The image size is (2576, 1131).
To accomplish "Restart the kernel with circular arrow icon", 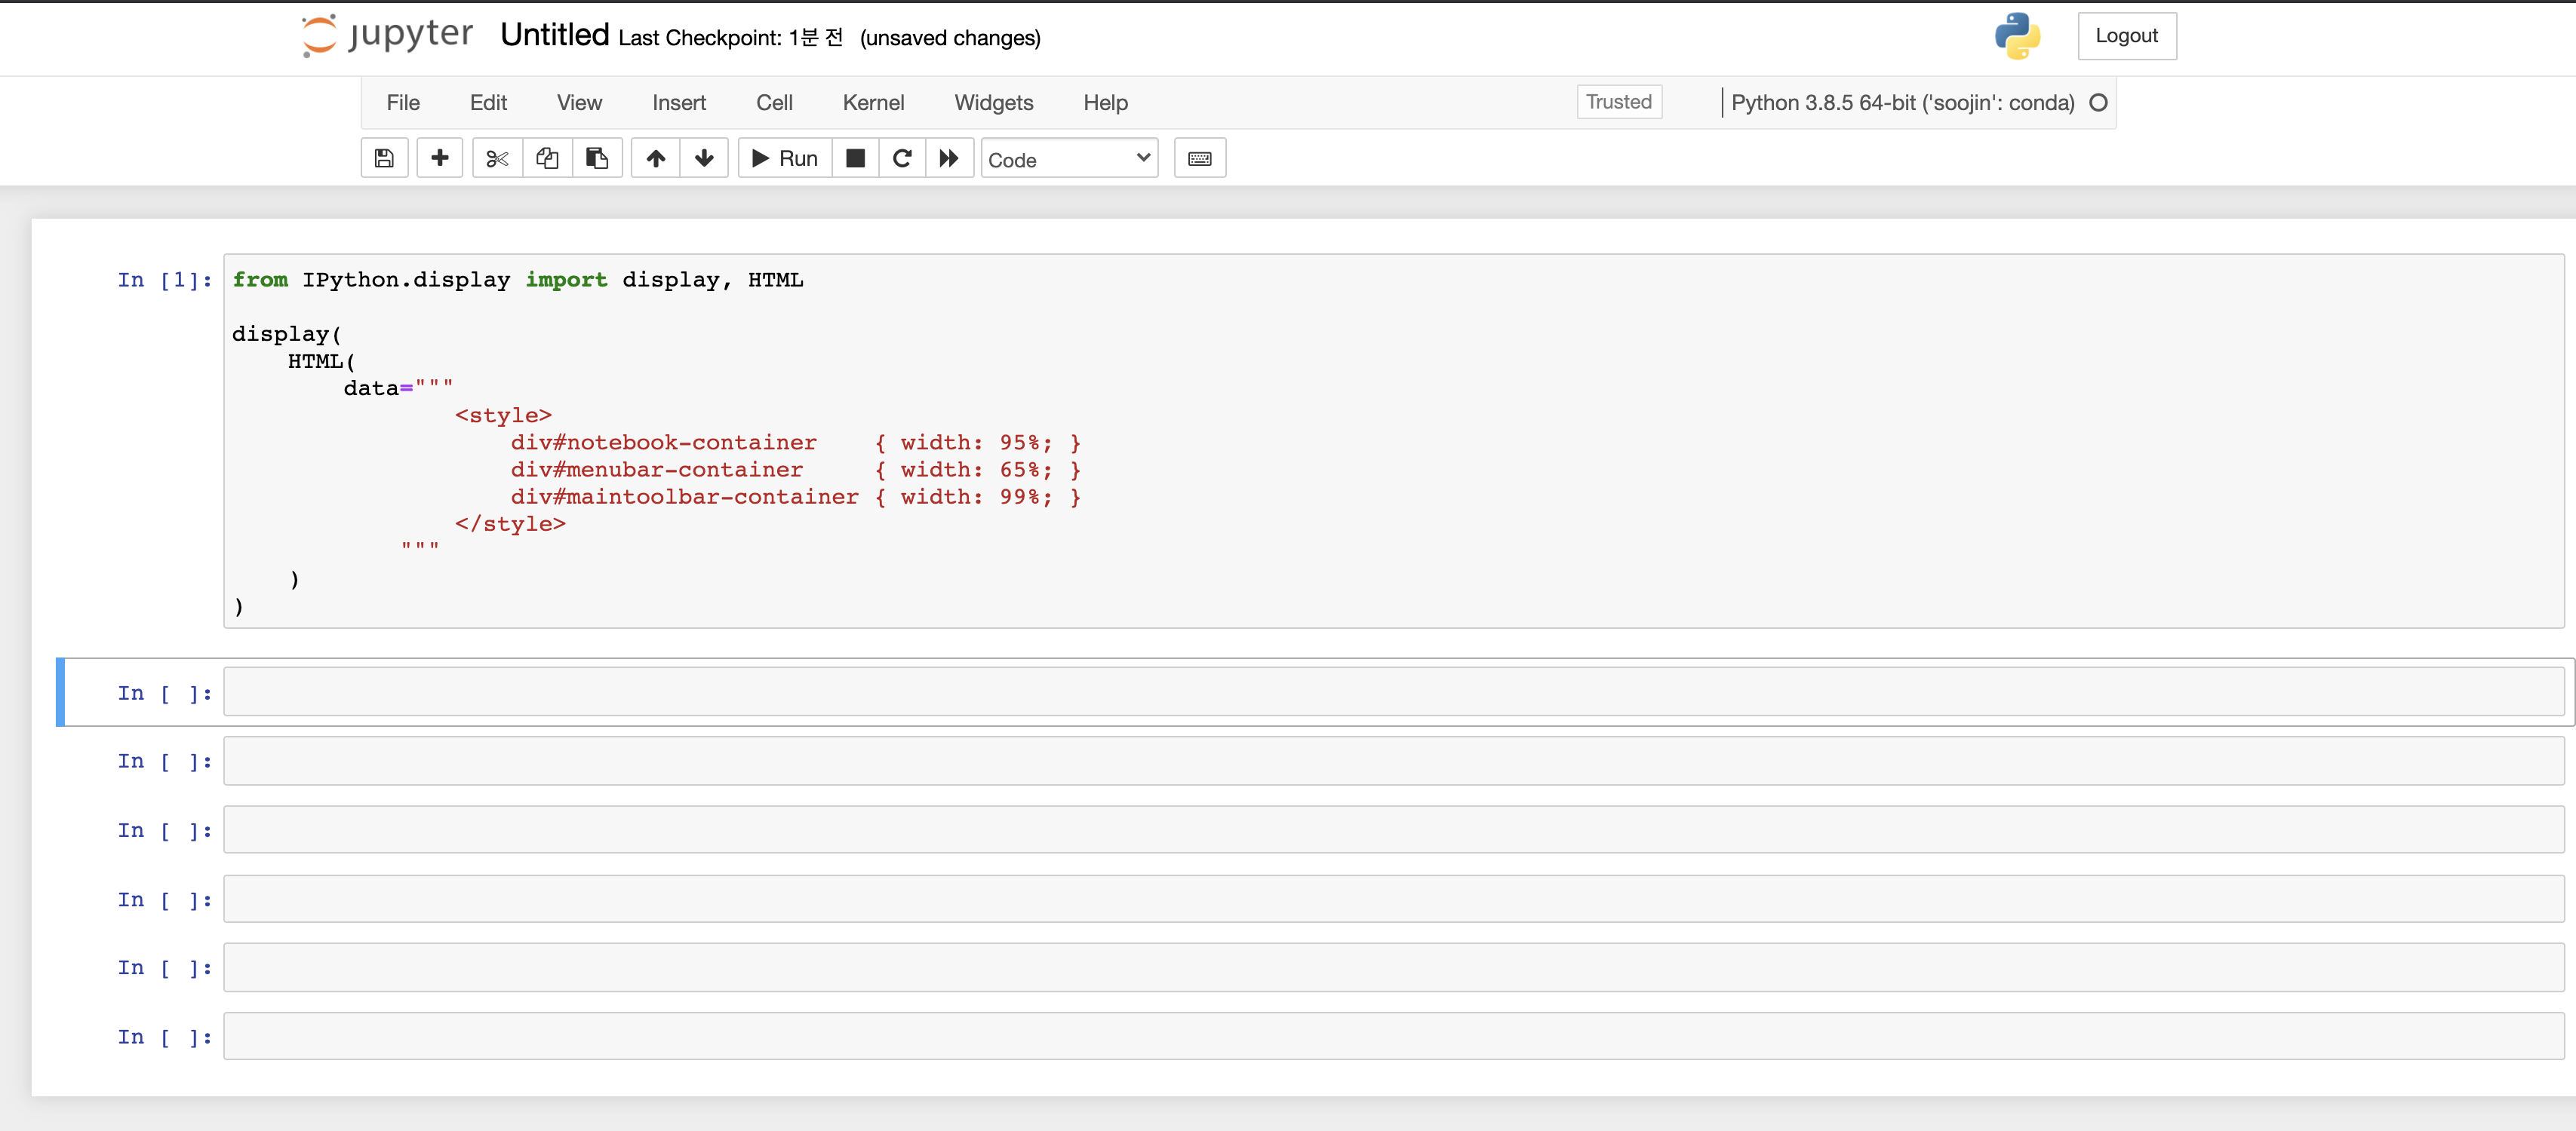I will 902,158.
